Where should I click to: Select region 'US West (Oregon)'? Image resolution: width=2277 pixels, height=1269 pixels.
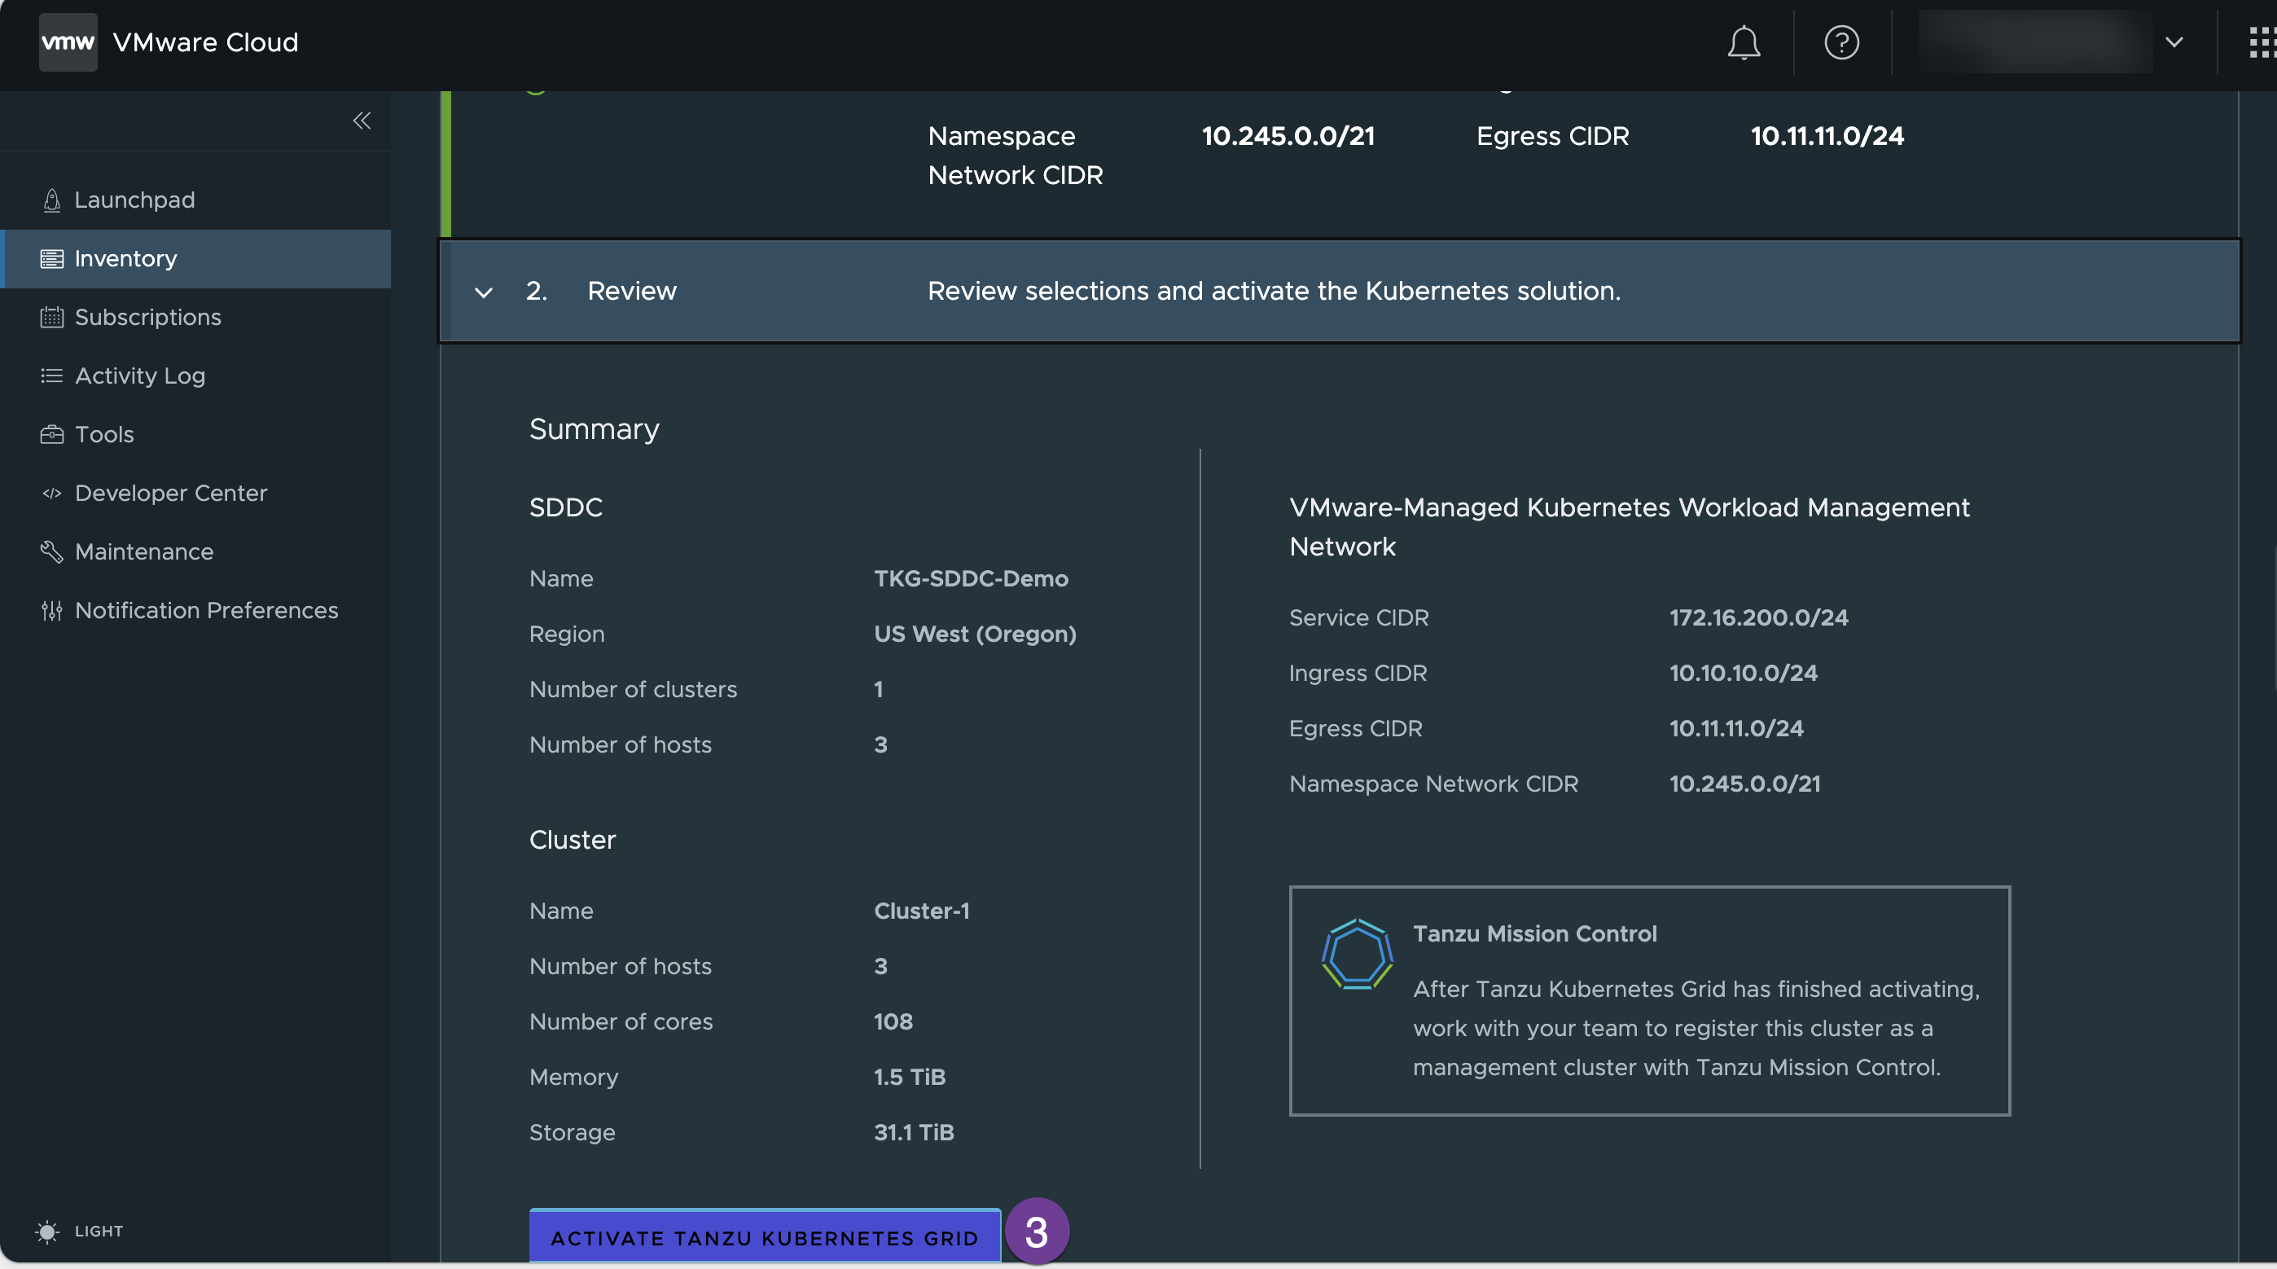click(x=975, y=634)
